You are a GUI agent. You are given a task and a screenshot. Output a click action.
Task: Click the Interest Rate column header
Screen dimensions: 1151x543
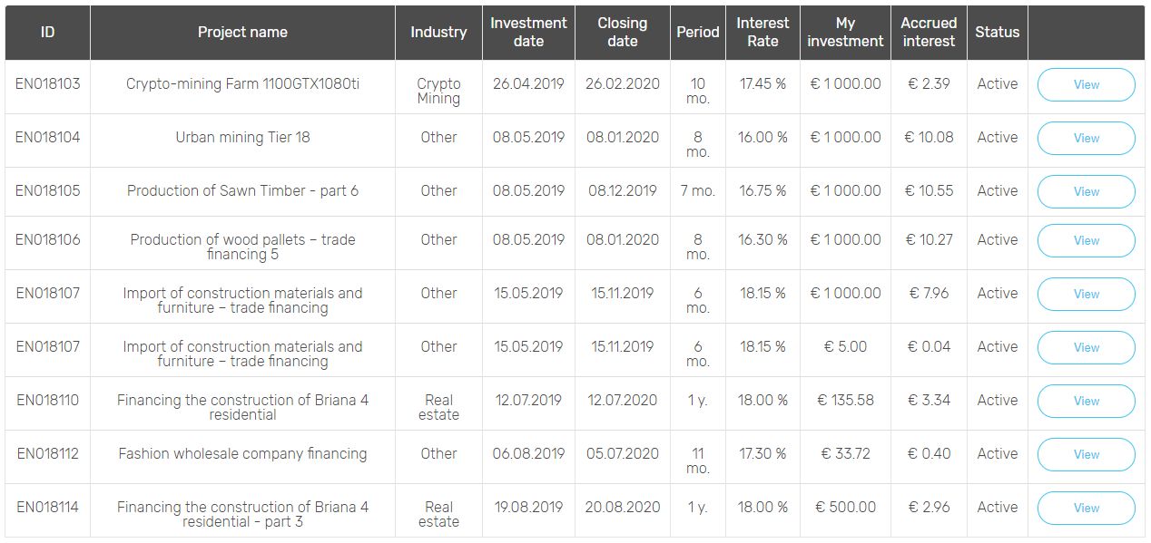pos(762,33)
